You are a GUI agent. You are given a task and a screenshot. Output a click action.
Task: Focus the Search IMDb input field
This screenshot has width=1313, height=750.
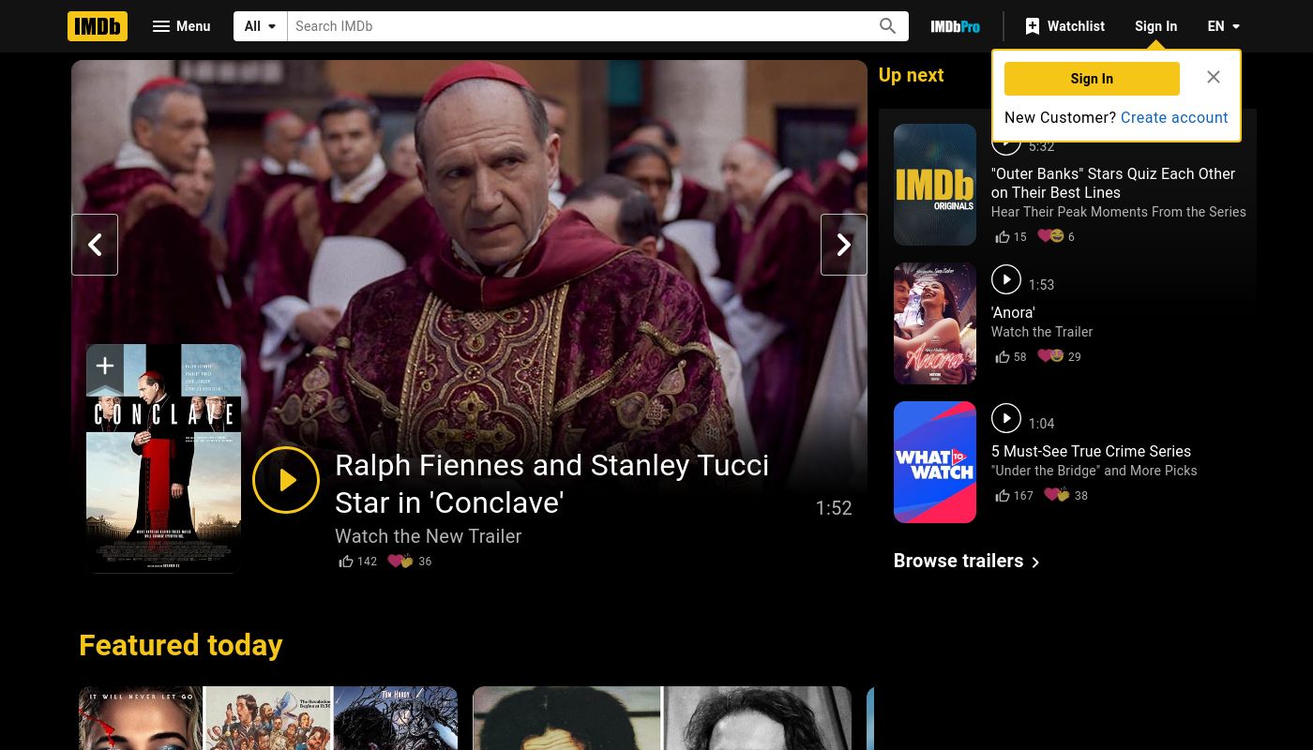pyautogui.click(x=578, y=26)
